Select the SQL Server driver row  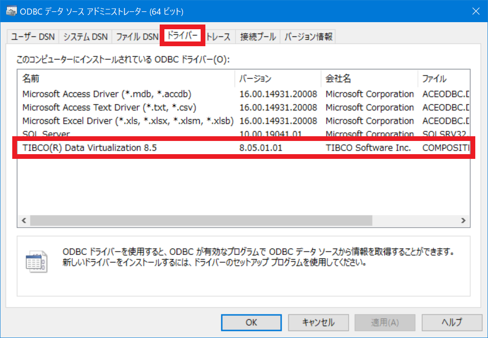244,133
